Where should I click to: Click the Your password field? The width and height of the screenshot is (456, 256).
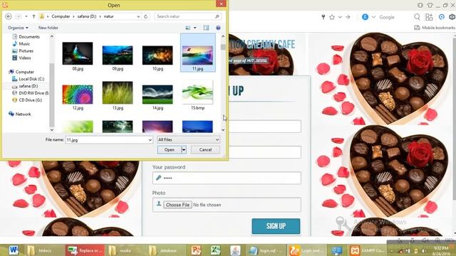point(227,178)
